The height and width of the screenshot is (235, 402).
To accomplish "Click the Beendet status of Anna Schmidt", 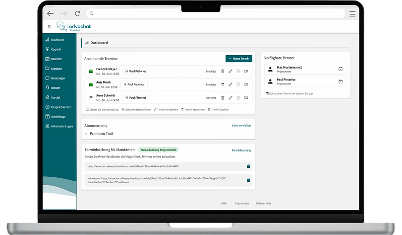I will (x=211, y=98).
